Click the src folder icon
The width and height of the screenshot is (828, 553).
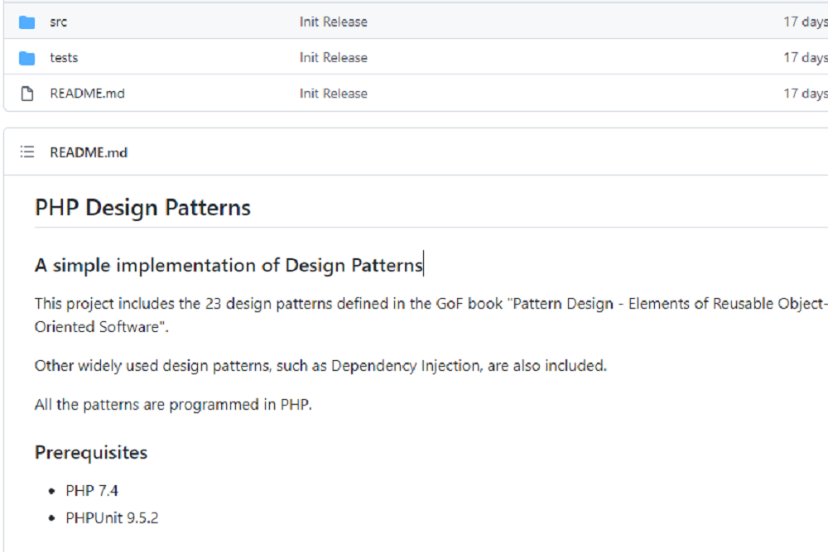(x=27, y=22)
